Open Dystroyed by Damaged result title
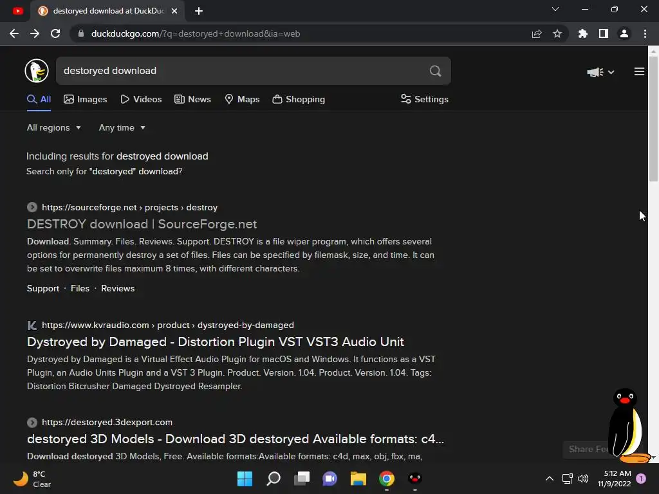This screenshot has height=494, width=659. (x=216, y=342)
